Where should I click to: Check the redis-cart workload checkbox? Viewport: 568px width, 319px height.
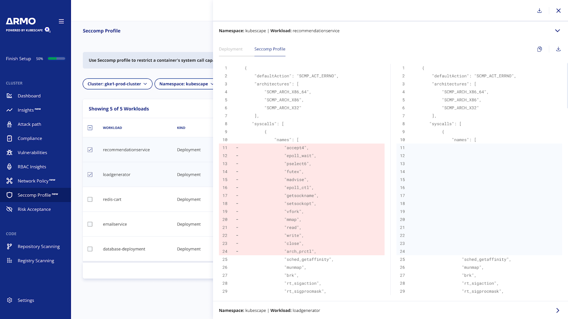coord(90,199)
